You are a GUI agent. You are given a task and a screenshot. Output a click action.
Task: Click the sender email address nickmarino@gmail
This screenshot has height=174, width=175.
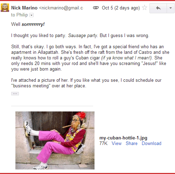pos(61,8)
